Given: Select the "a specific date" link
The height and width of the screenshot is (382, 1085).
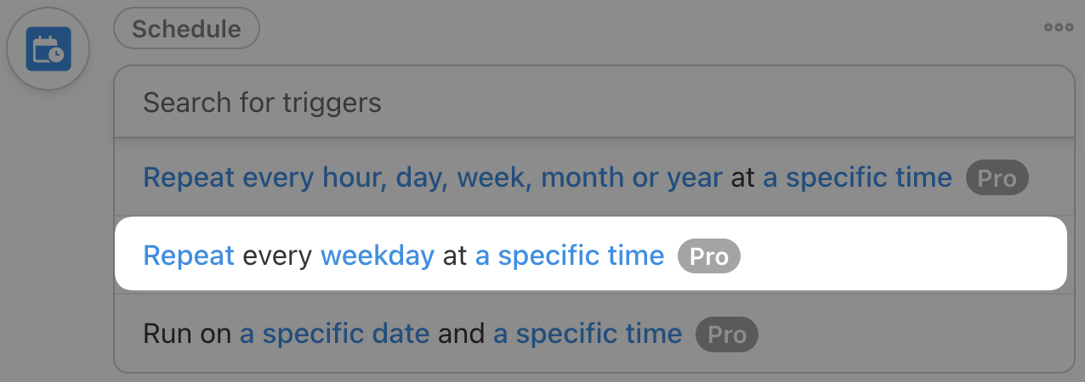Looking at the screenshot, I should click(334, 334).
